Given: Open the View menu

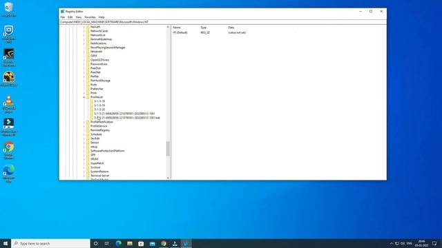Looking at the screenshot, I should (x=78, y=17).
